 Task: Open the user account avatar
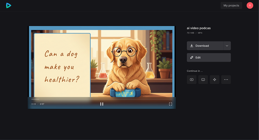pos(250,5)
